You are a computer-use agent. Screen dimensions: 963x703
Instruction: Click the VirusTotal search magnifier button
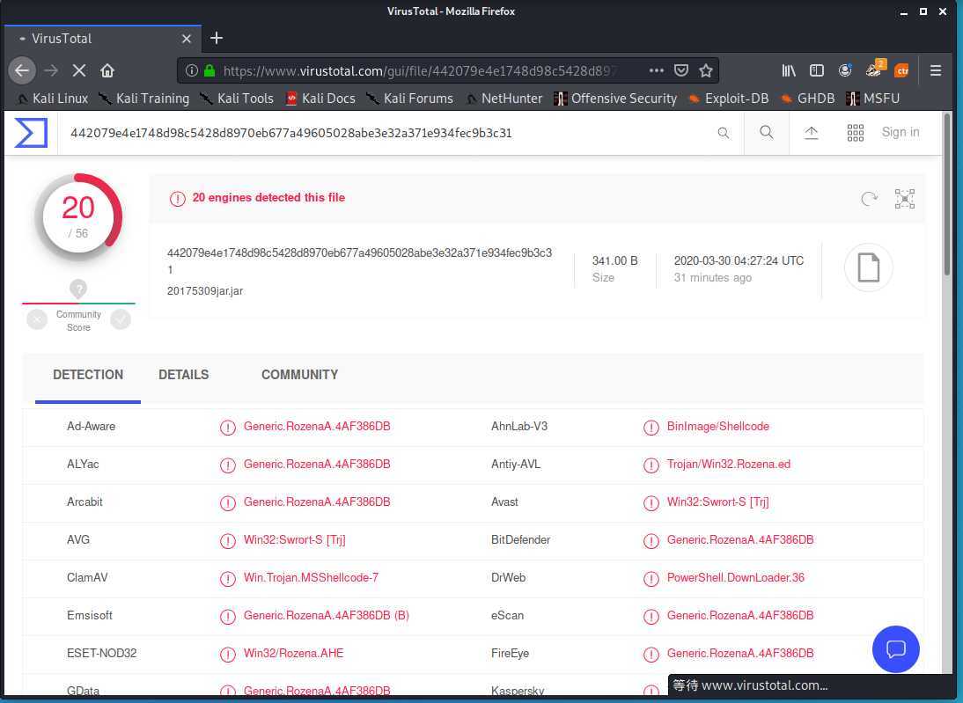pyautogui.click(x=767, y=132)
